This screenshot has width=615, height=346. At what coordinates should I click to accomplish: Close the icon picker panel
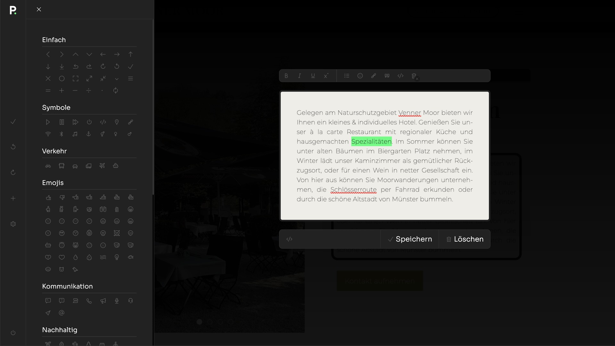39,9
